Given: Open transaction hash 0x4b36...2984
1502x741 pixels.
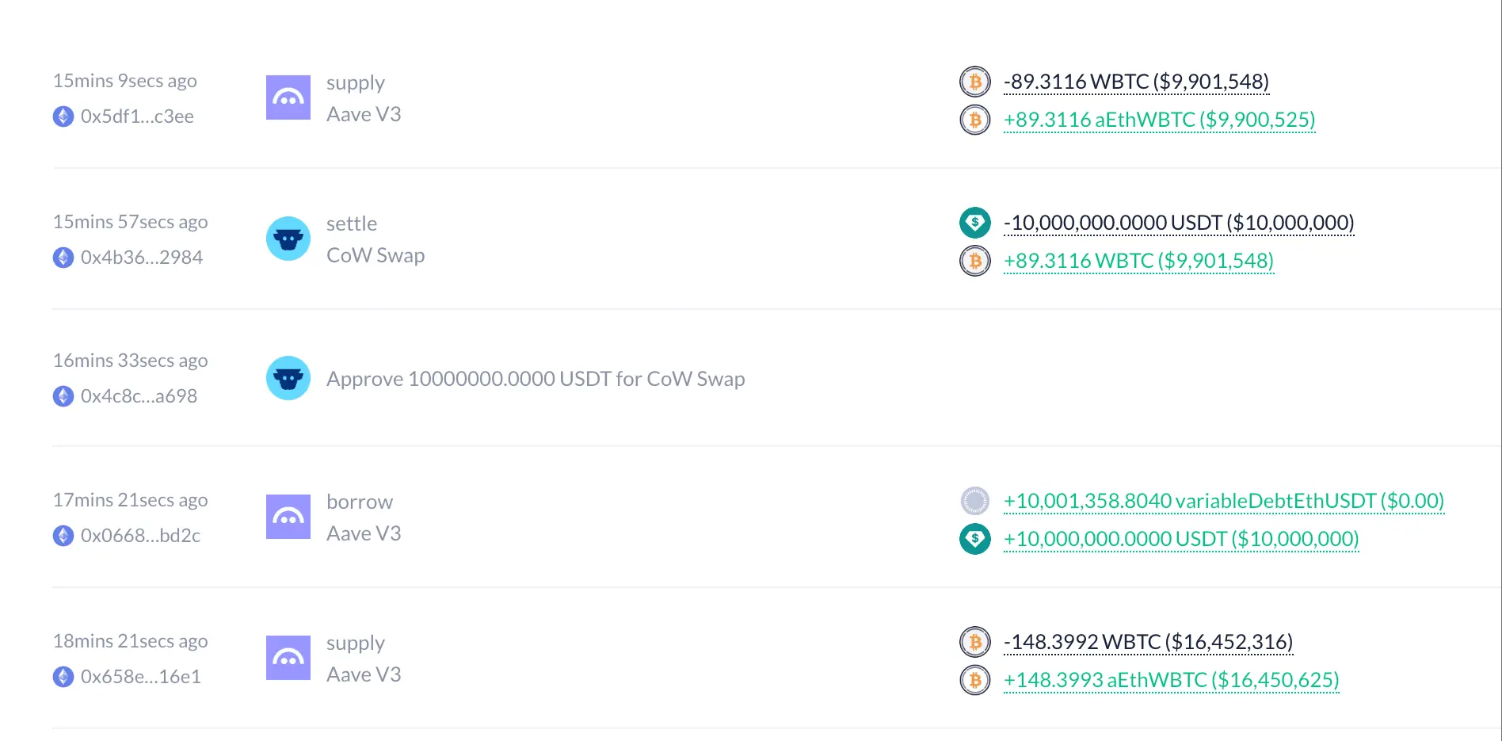Looking at the screenshot, I should [x=141, y=258].
